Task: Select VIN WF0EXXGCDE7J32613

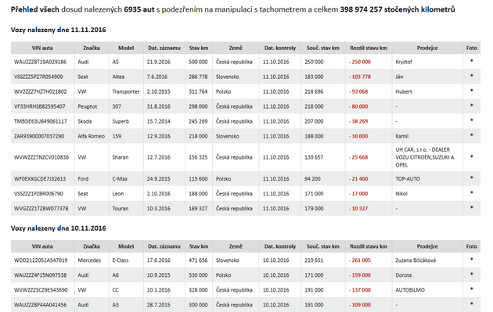Action: [x=40, y=179]
